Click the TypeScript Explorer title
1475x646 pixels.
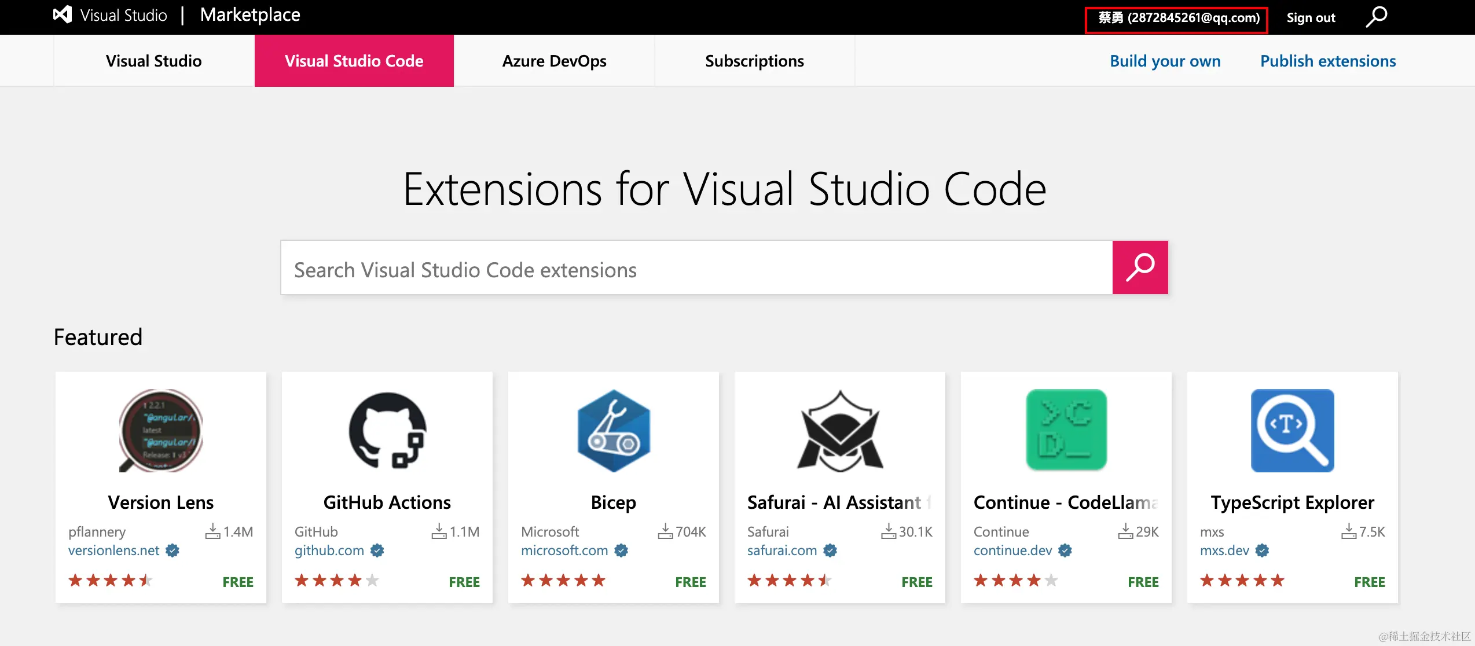(x=1293, y=502)
